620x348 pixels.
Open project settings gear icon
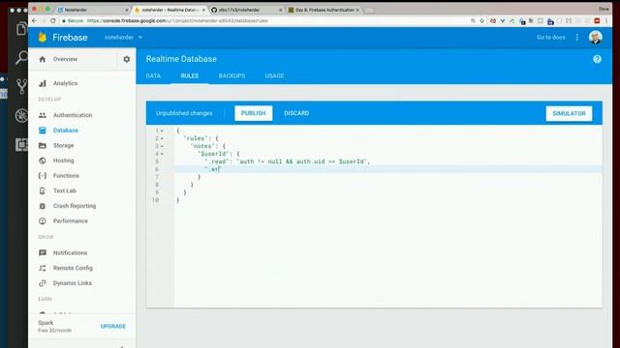coord(127,59)
